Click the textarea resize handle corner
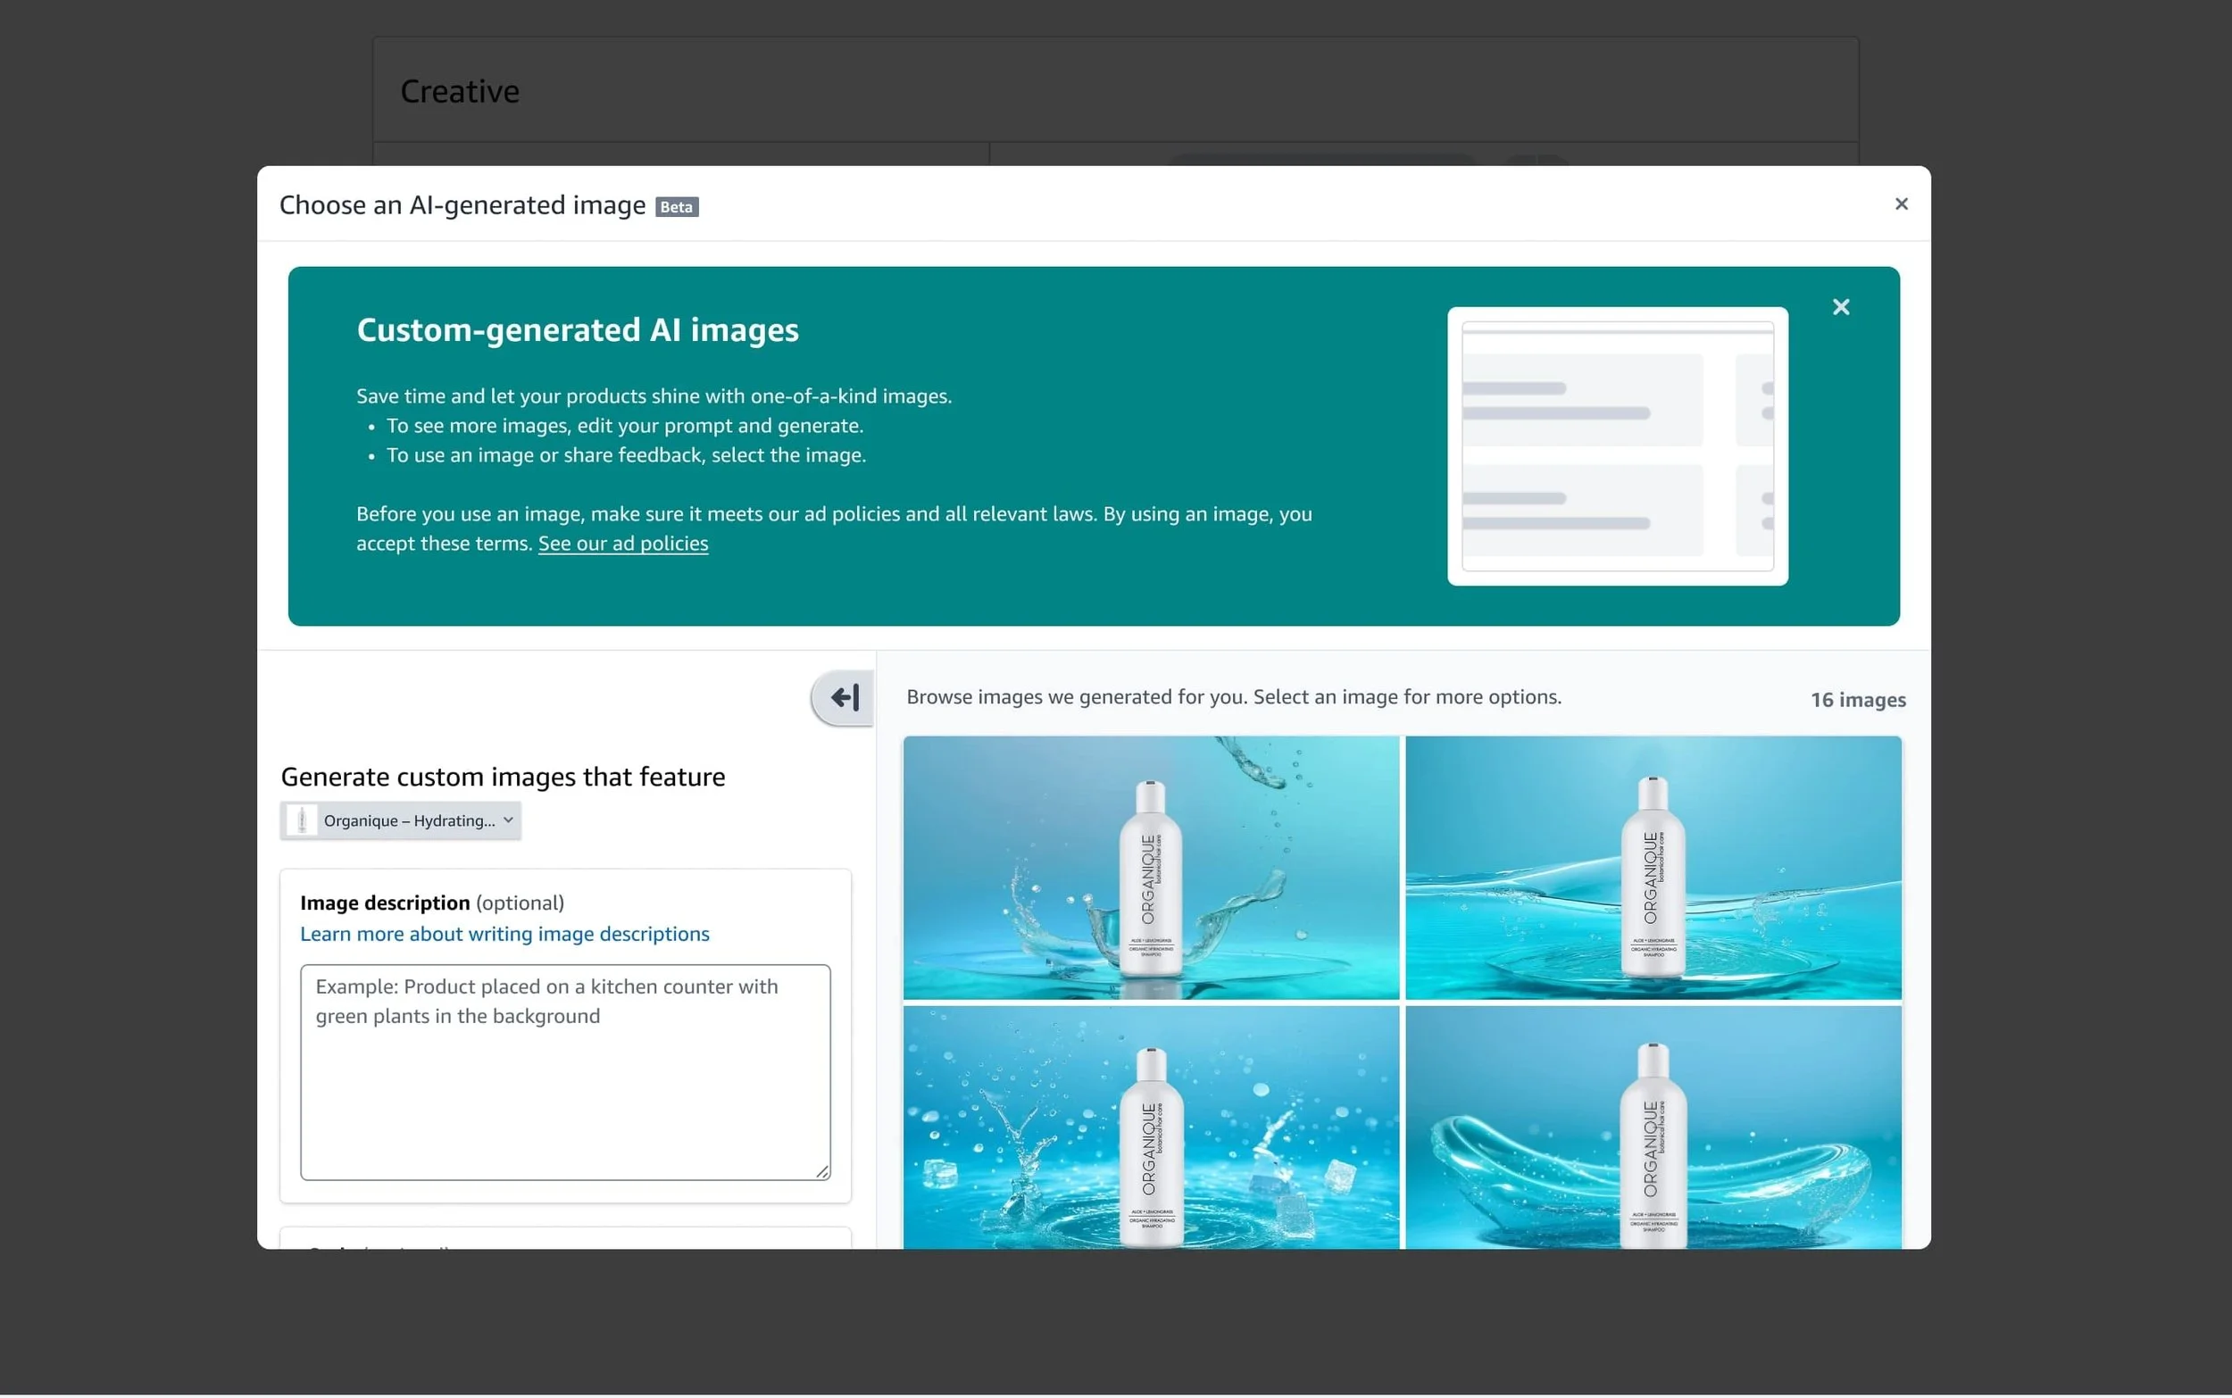This screenshot has width=2232, height=1398. click(x=822, y=1172)
